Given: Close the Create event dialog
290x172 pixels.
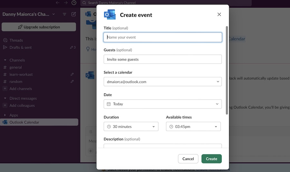Looking at the screenshot, I should coord(219,14).
